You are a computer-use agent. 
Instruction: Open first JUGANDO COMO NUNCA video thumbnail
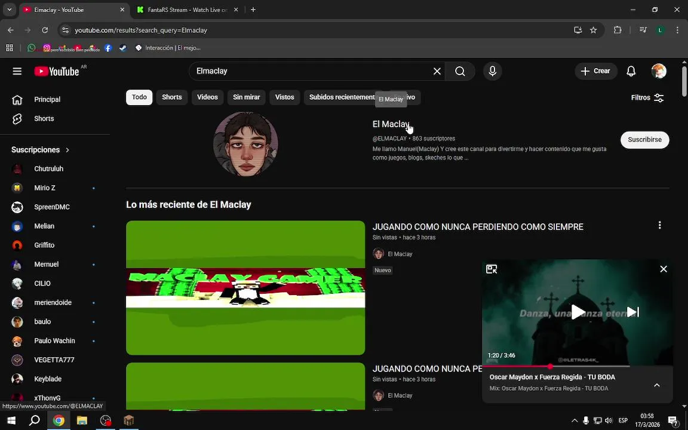tap(245, 287)
